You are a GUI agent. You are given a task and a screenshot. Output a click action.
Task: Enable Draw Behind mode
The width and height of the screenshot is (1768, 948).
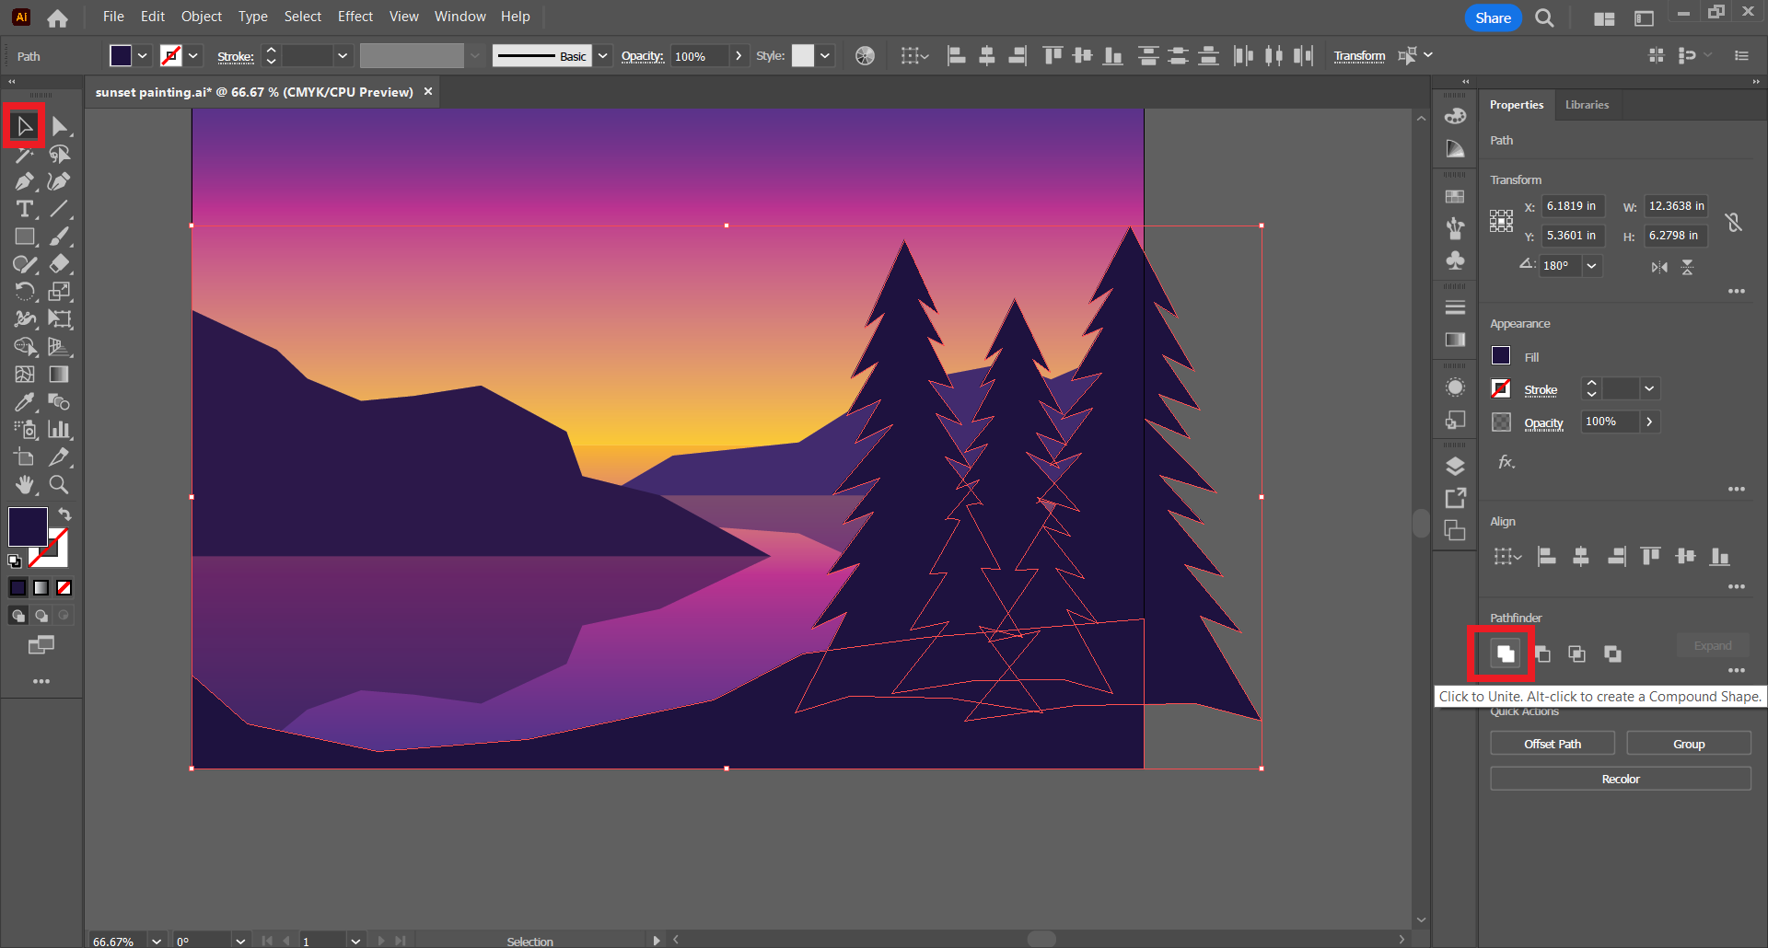point(41,616)
